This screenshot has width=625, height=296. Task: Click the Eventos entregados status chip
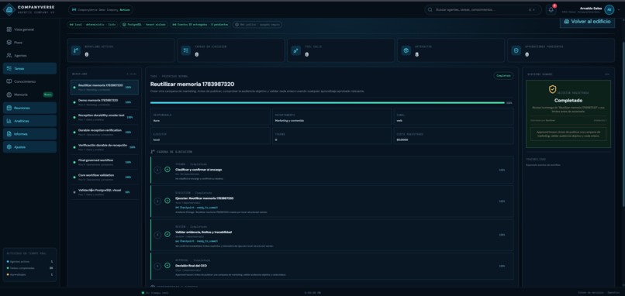click(200, 24)
